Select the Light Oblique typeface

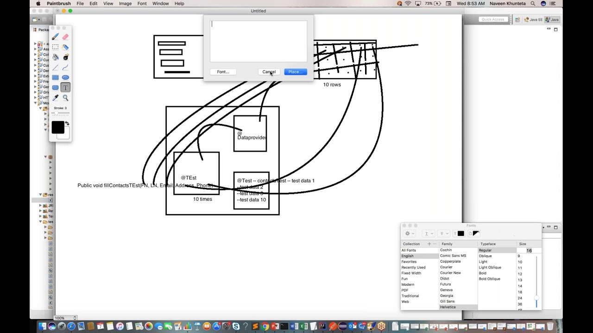click(497, 267)
